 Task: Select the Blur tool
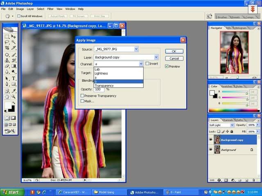point(7,72)
